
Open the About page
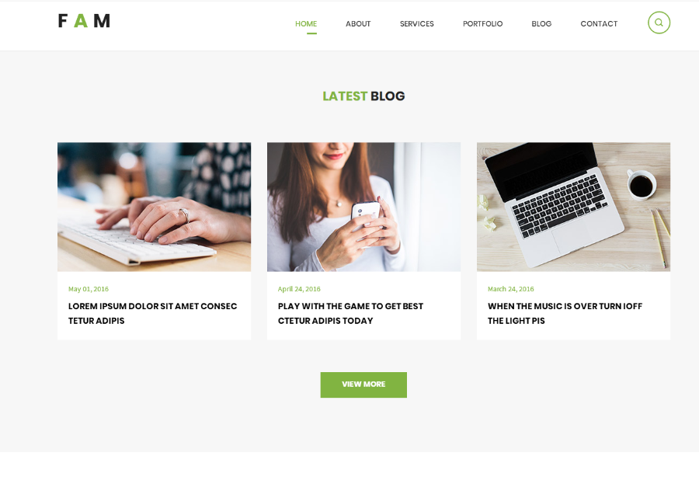click(358, 23)
